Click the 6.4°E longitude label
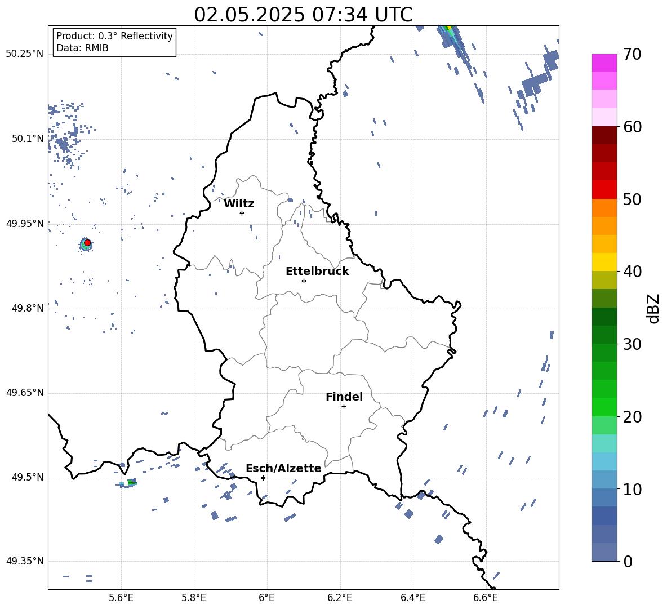This screenshot has height=609, width=667. coord(412,598)
